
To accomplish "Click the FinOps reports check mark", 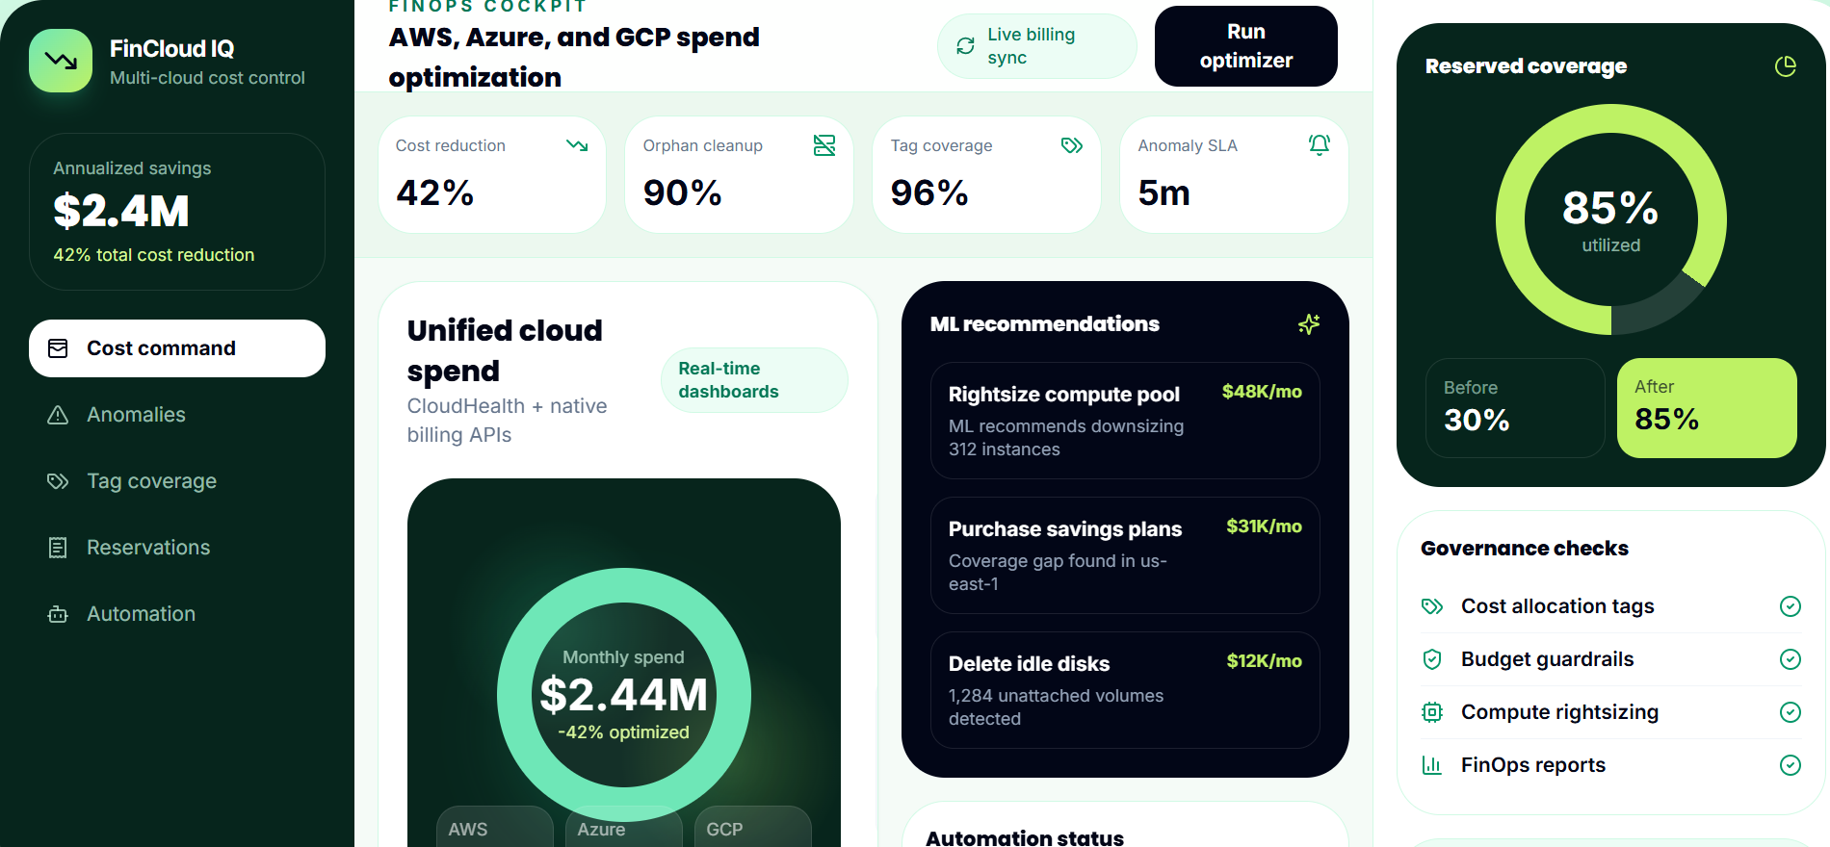I will tap(1791, 765).
